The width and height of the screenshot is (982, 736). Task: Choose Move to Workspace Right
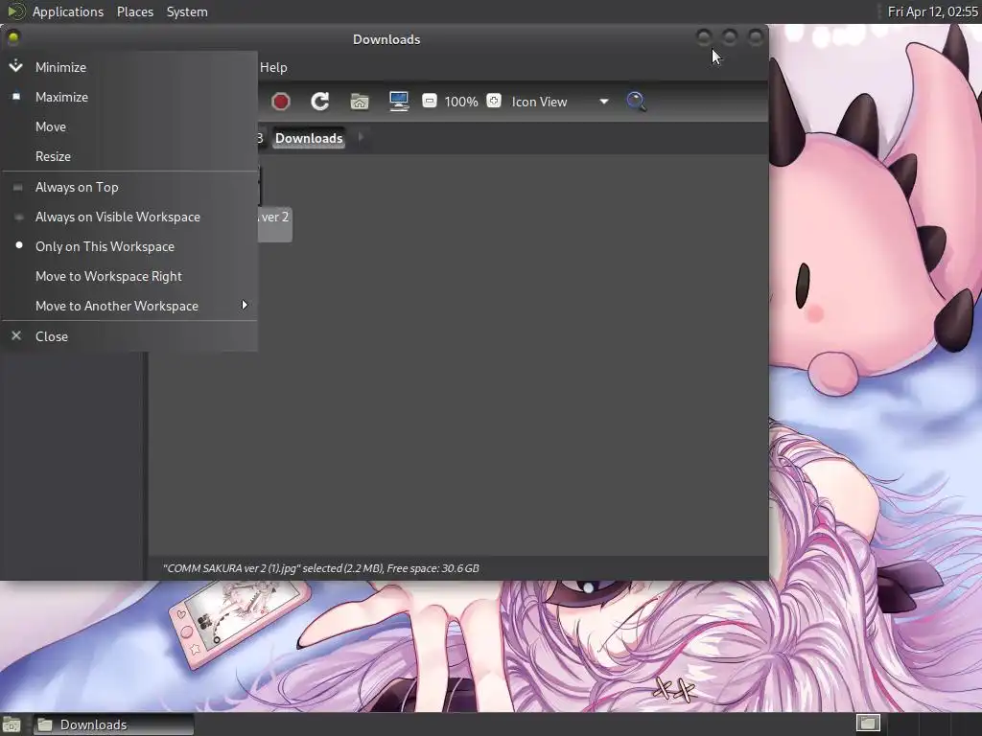coord(129,277)
